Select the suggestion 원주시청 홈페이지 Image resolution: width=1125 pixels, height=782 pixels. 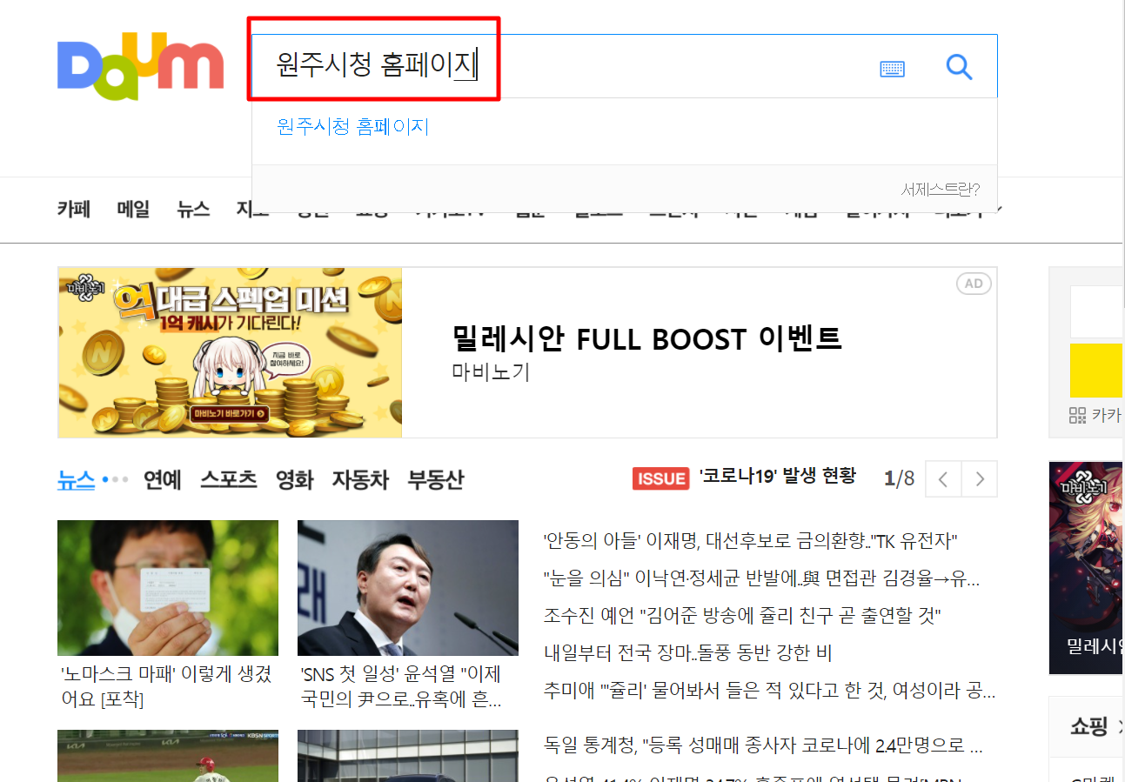353,127
